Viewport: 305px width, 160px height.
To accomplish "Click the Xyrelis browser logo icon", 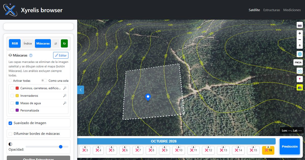I will 10,10.
